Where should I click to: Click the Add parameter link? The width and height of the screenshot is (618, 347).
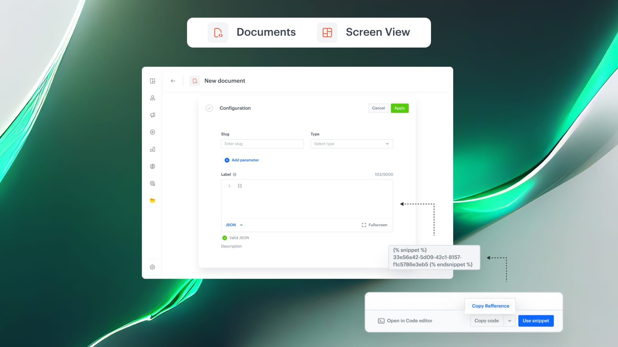[x=241, y=160]
